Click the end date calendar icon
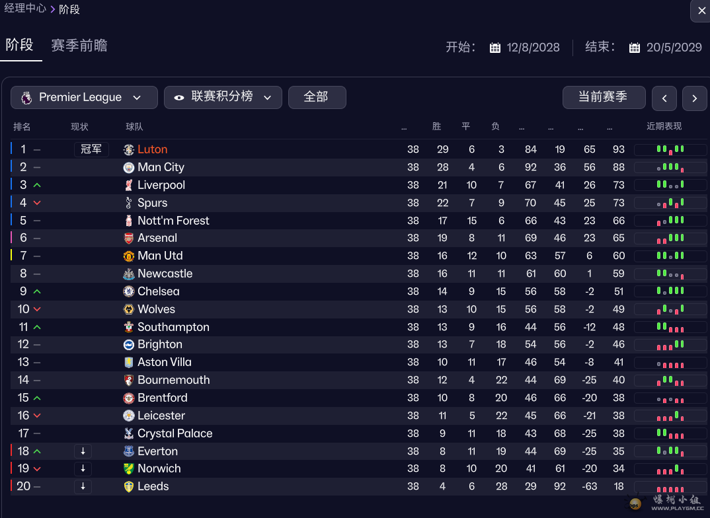Image resolution: width=710 pixels, height=518 pixels. [635, 48]
